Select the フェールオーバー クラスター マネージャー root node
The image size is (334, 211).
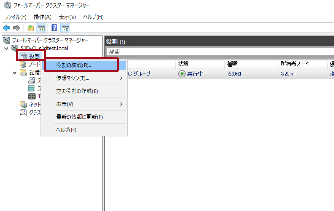50,40
